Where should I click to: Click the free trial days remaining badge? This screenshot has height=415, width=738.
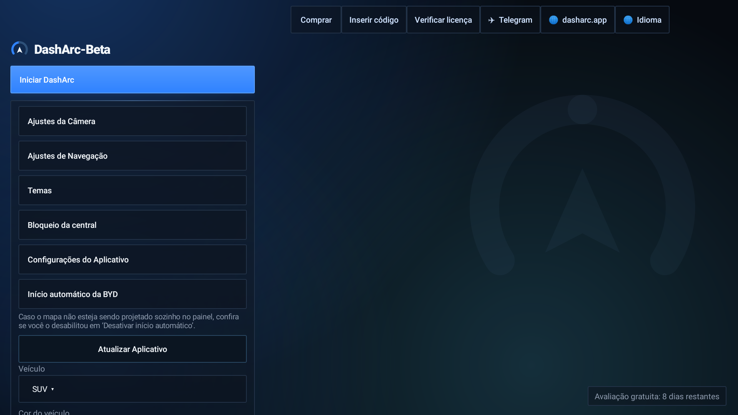click(657, 396)
